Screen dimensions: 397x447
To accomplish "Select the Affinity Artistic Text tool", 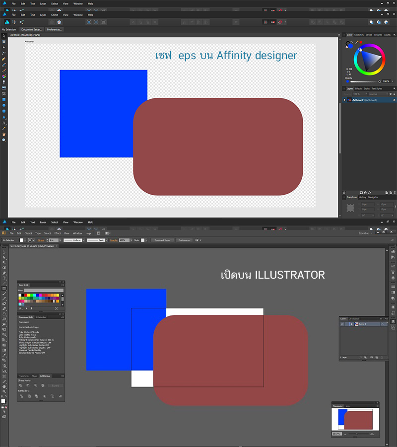I will (x=4, y=123).
